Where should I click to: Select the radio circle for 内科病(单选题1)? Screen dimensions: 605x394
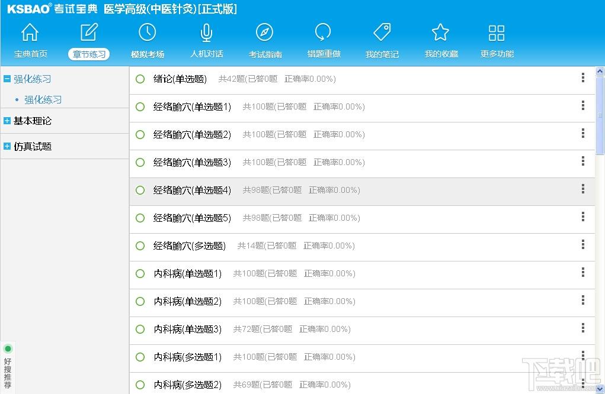coord(140,273)
